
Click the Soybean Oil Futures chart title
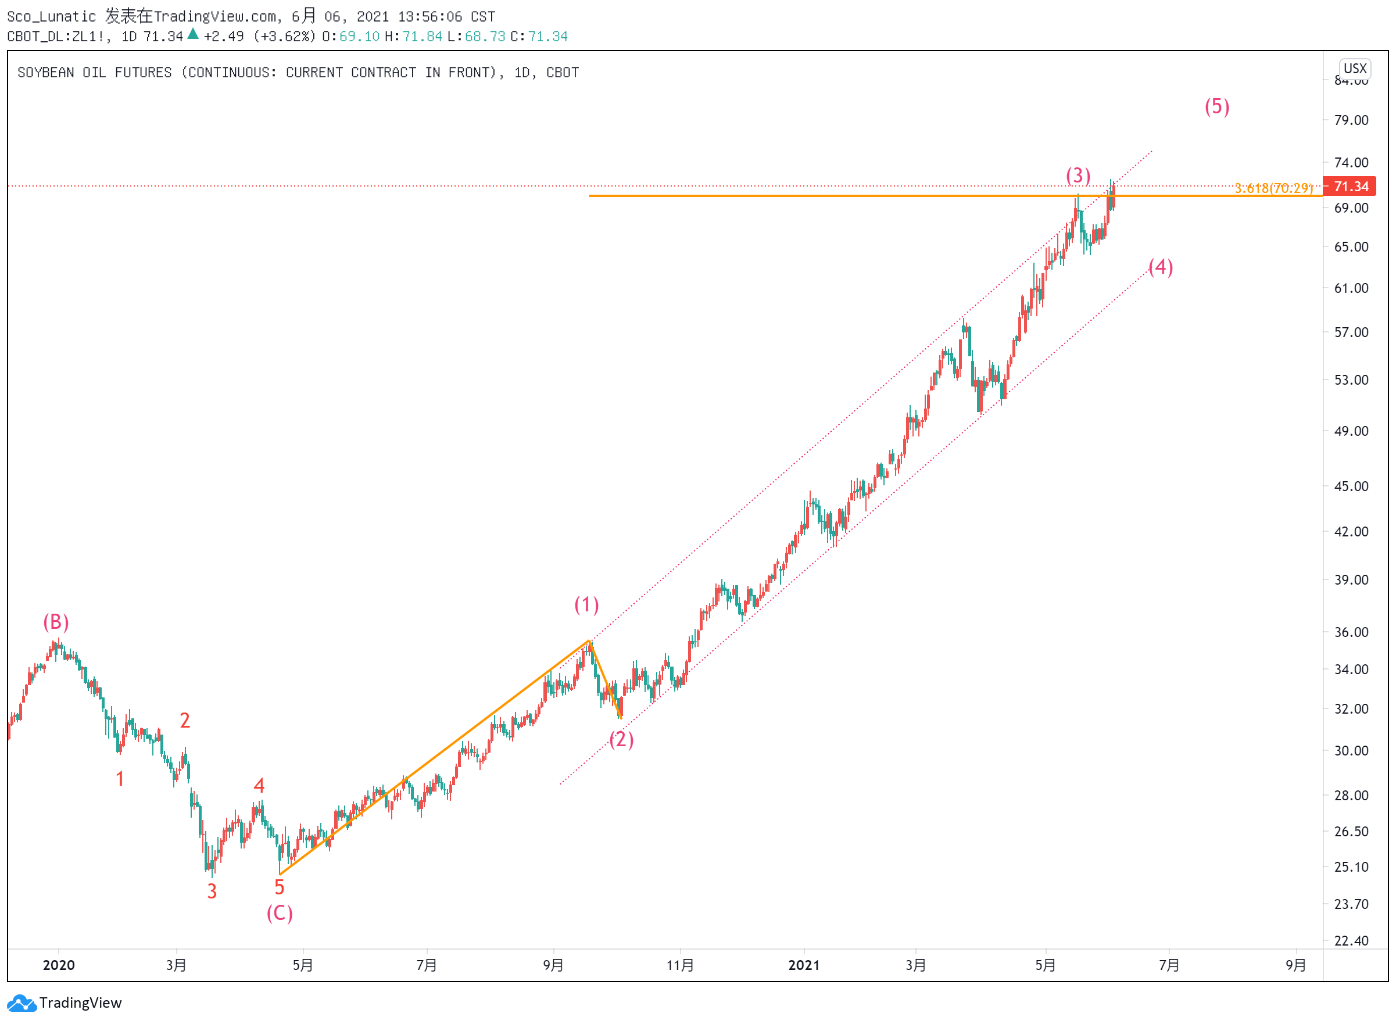point(298,73)
